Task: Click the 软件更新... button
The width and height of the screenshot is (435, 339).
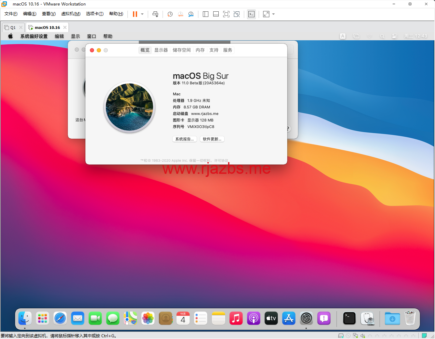Action: click(212, 139)
